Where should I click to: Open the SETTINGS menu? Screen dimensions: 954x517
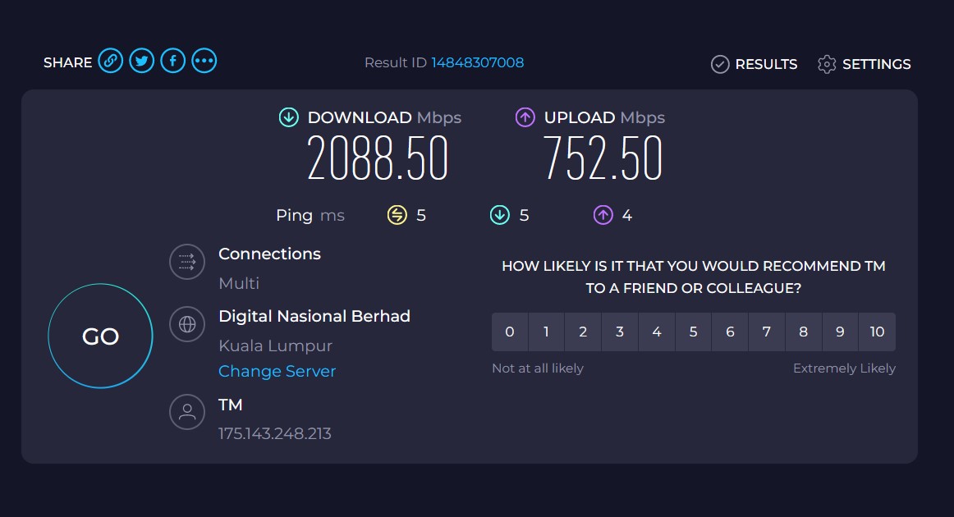(864, 64)
